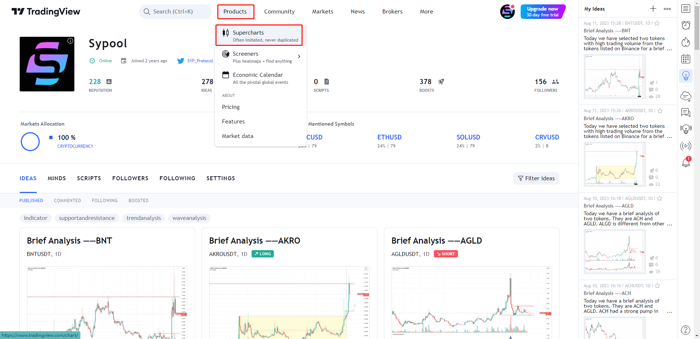This screenshot has width=700, height=339.
Task: Open the CRVUSD mentioned symbol link
Action: [547, 137]
